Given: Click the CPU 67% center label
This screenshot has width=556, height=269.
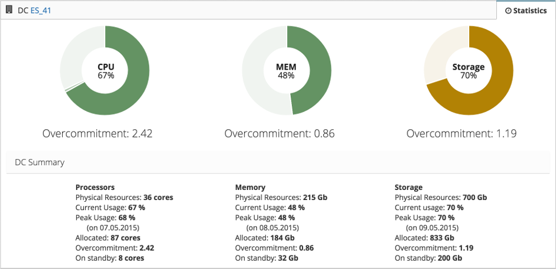Looking at the screenshot, I should (106, 71).
